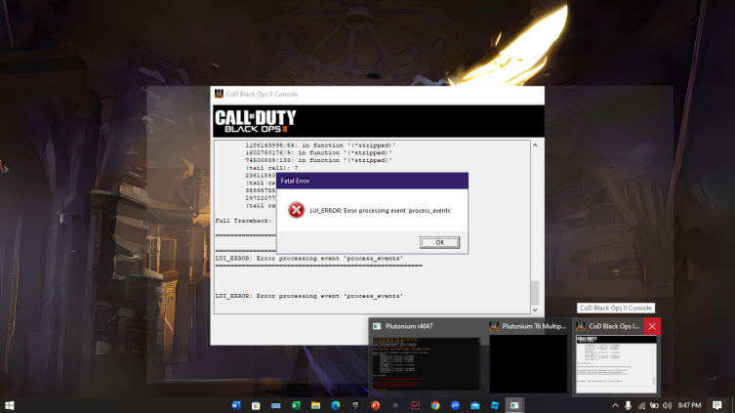
Task: Click OK in the Fatal Error dialog
Action: click(439, 242)
